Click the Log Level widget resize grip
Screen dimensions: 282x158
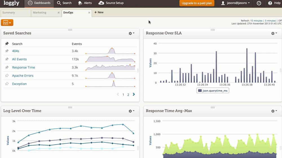tap(138, 148)
